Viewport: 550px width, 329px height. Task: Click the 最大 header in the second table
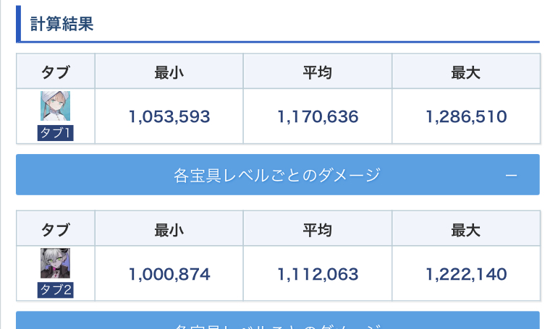tap(466, 230)
